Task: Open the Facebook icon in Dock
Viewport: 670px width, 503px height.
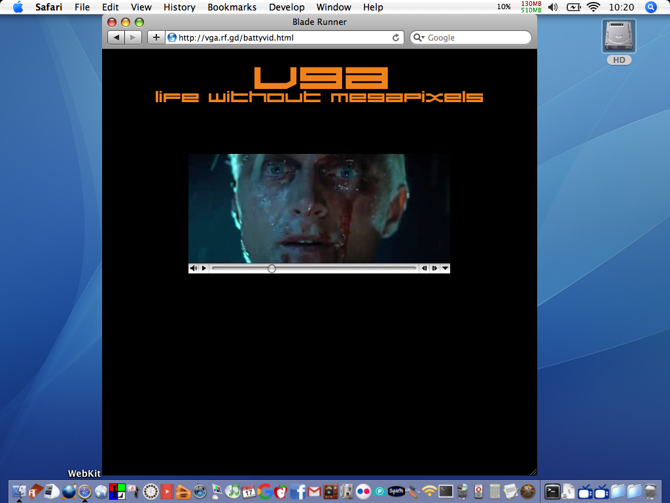Action: [298, 491]
